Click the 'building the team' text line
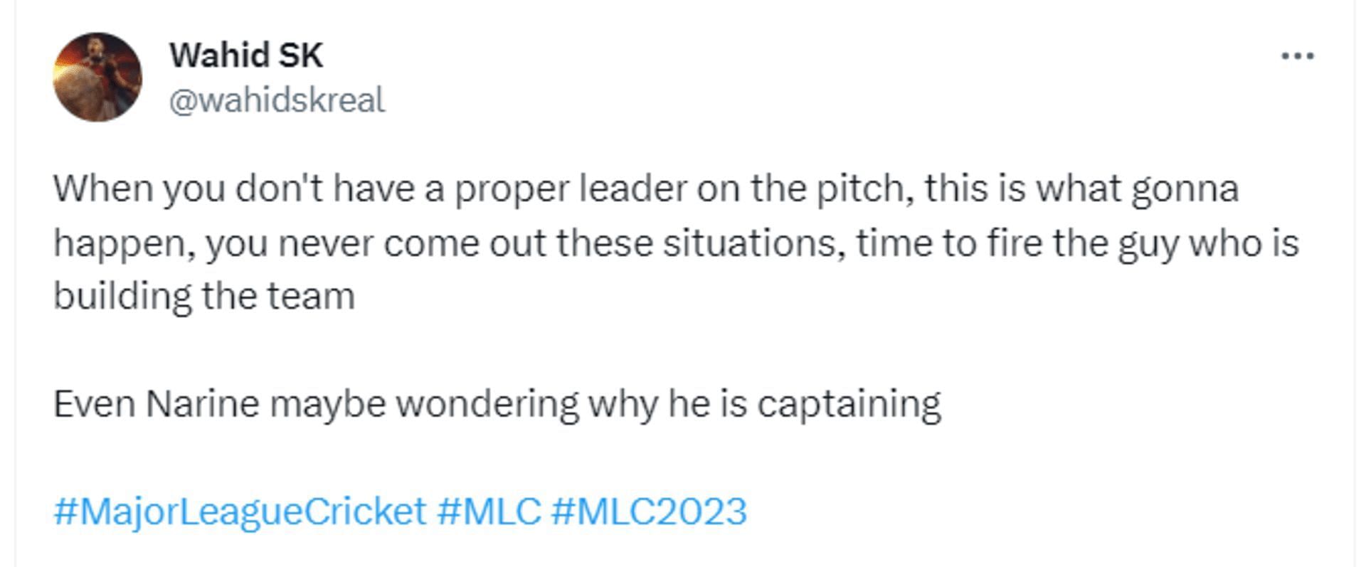The height and width of the screenshot is (567, 1366). point(204,297)
